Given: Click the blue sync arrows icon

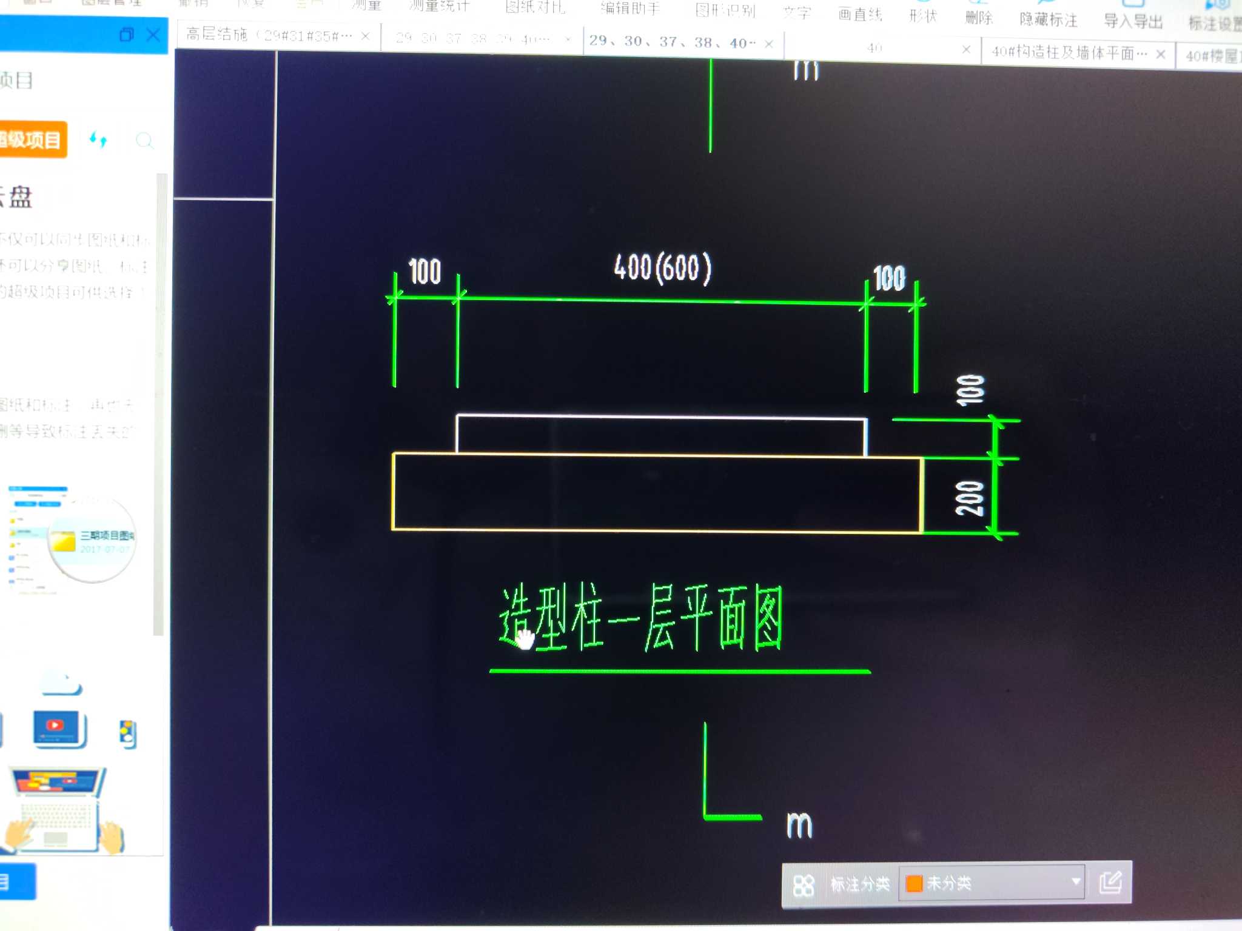Looking at the screenshot, I should pyautogui.click(x=98, y=140).
